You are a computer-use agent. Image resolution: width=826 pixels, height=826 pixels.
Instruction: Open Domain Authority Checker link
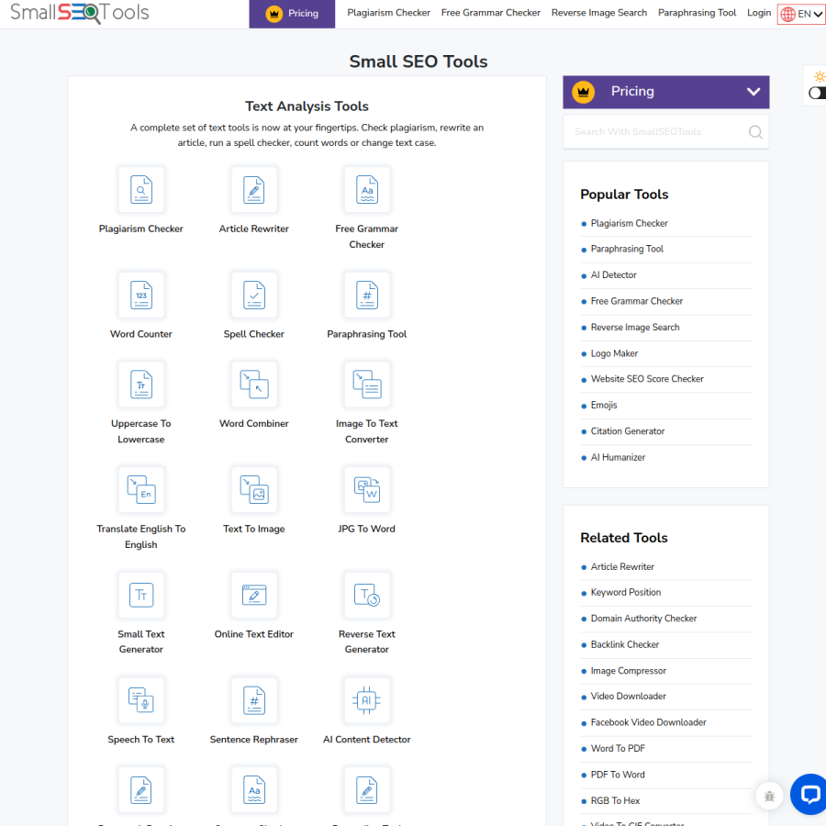643,619
